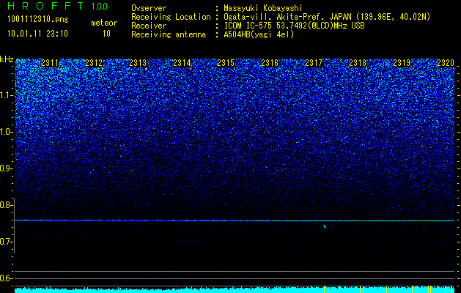Click the Receiving Location label
Screen dimensions: 461x293
tap(171, 18)
